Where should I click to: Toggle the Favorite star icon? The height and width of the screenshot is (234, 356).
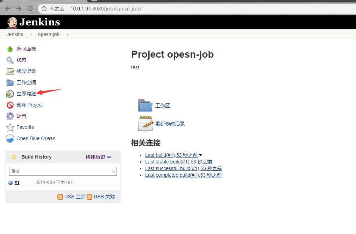(x=10, y=127)
